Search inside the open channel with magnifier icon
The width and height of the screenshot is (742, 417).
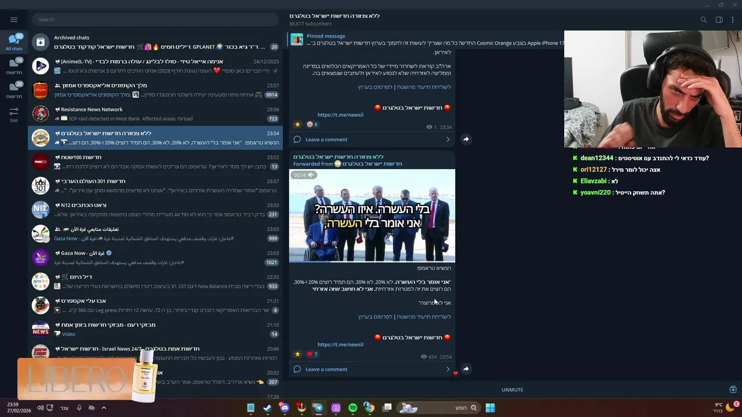704,20
